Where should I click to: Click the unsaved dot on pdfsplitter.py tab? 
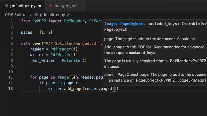tap(40, 6)
